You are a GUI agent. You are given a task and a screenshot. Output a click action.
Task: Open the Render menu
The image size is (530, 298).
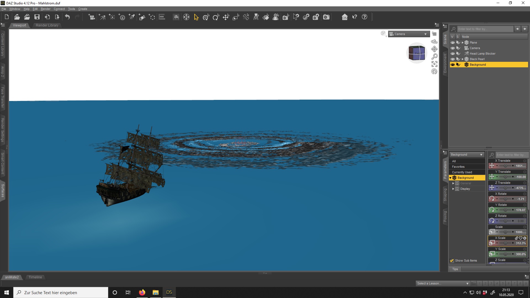(x=46, y=9)
